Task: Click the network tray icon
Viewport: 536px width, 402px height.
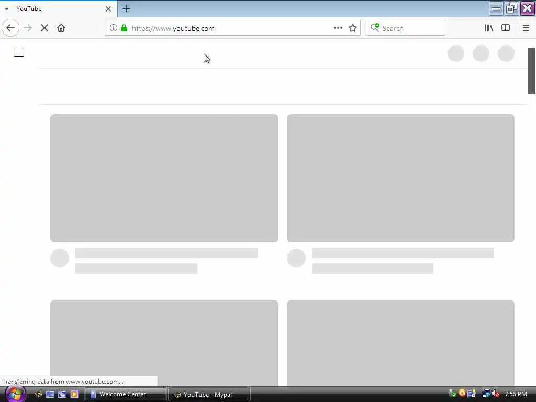Action: click(486, 394)
